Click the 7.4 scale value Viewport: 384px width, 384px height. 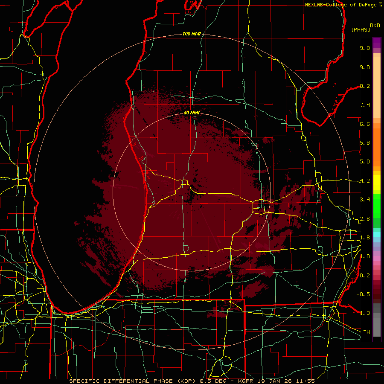tap(365, 105)
